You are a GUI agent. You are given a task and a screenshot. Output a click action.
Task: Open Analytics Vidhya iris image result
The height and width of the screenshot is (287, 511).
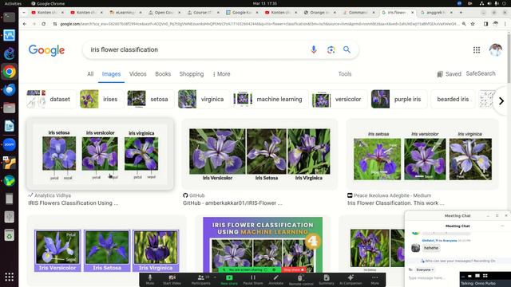(100, 154)
